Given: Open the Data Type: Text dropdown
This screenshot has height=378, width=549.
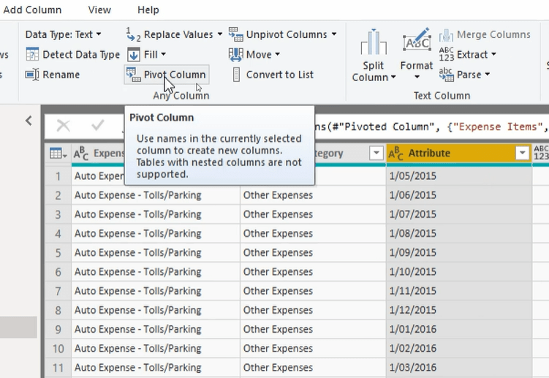Looking at the screenshot, I should [63, 34].
